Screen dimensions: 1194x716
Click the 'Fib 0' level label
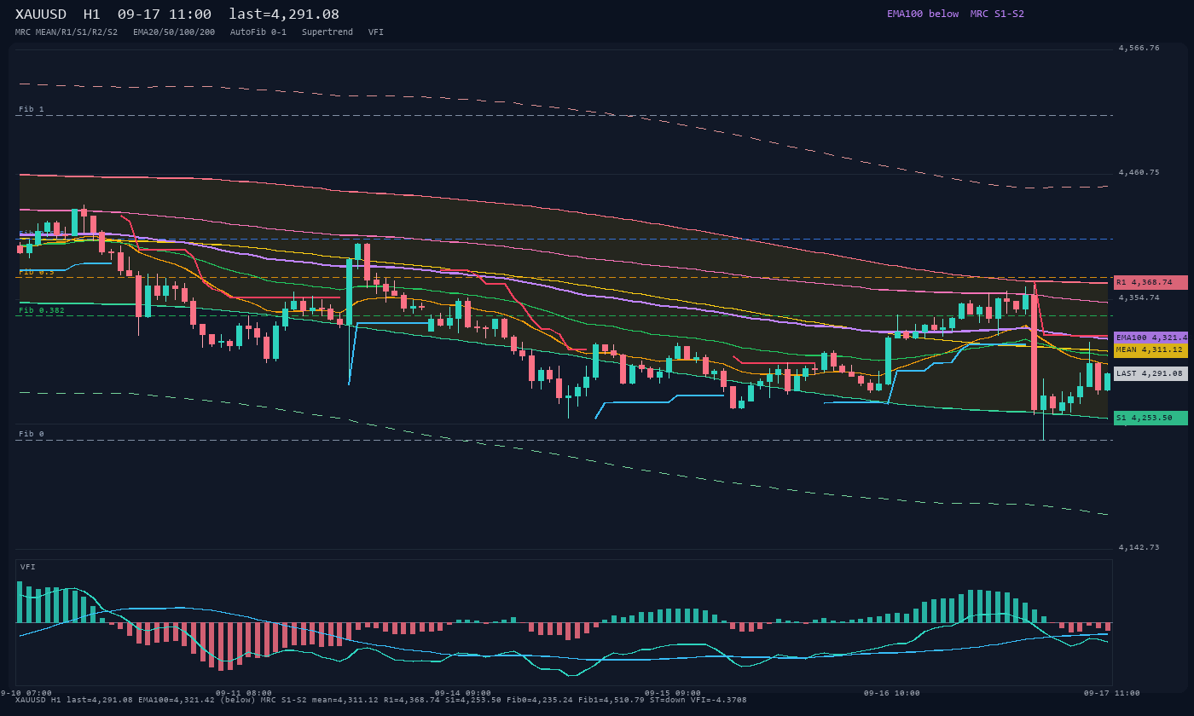(x=32, y=434)
